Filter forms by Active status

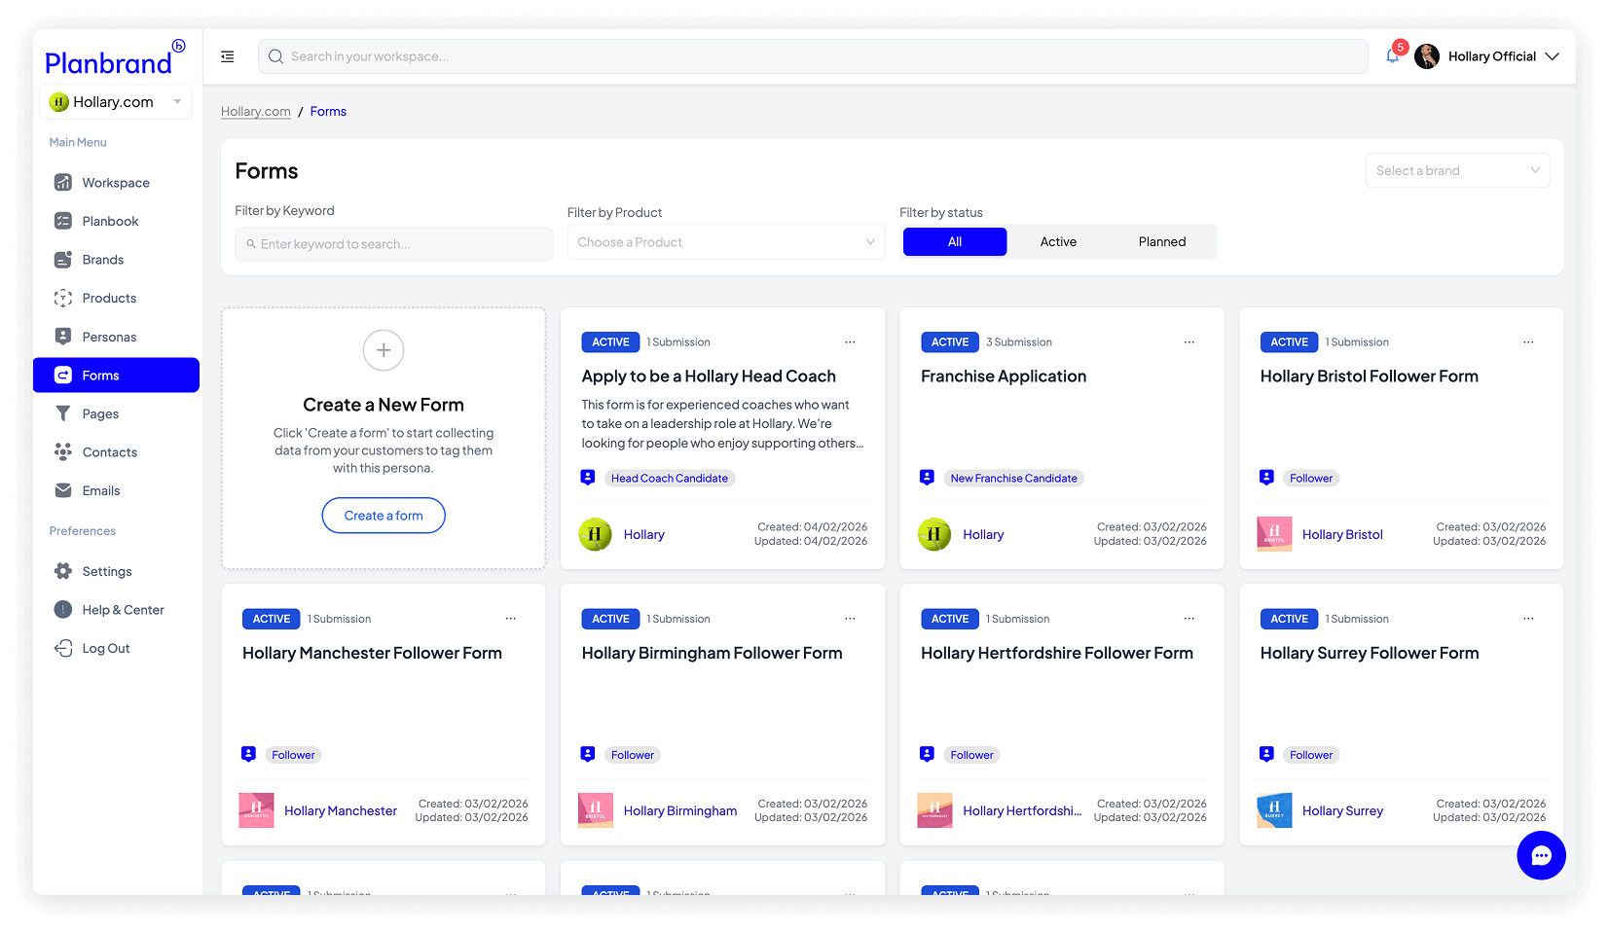pyautogui.click(x=1058, y=242)
